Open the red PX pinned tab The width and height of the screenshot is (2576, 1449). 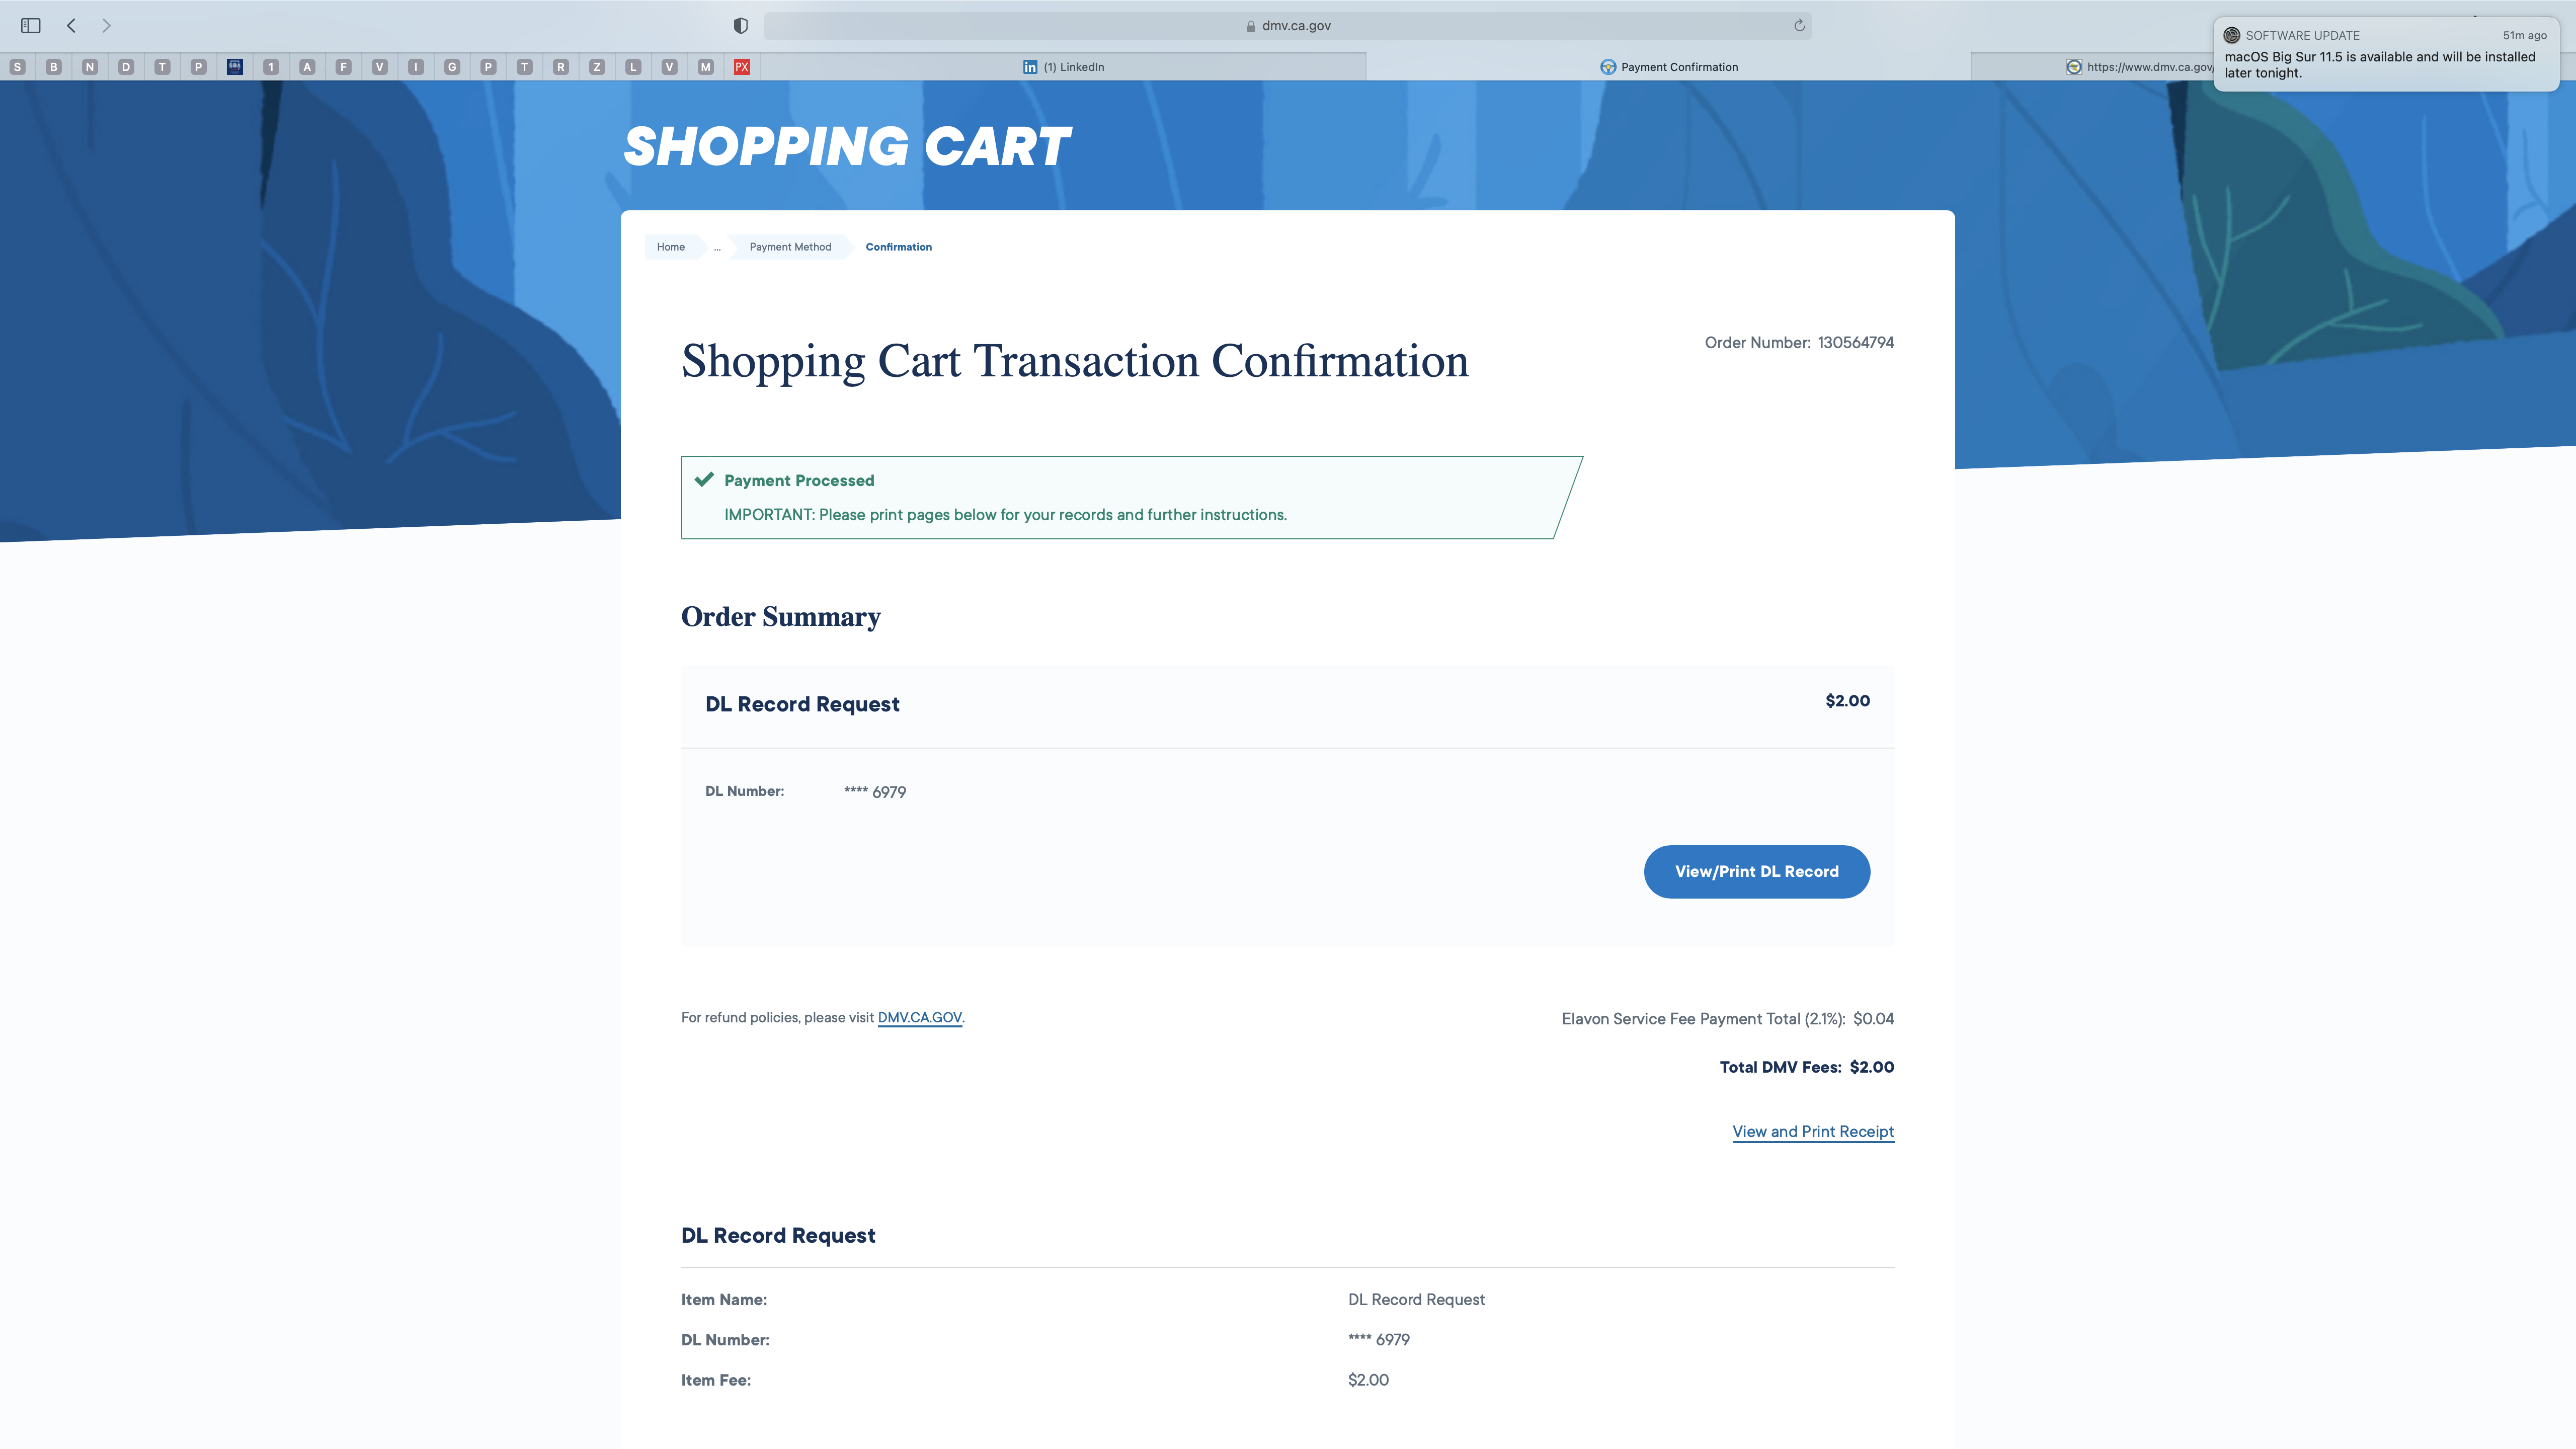(742, 67)
